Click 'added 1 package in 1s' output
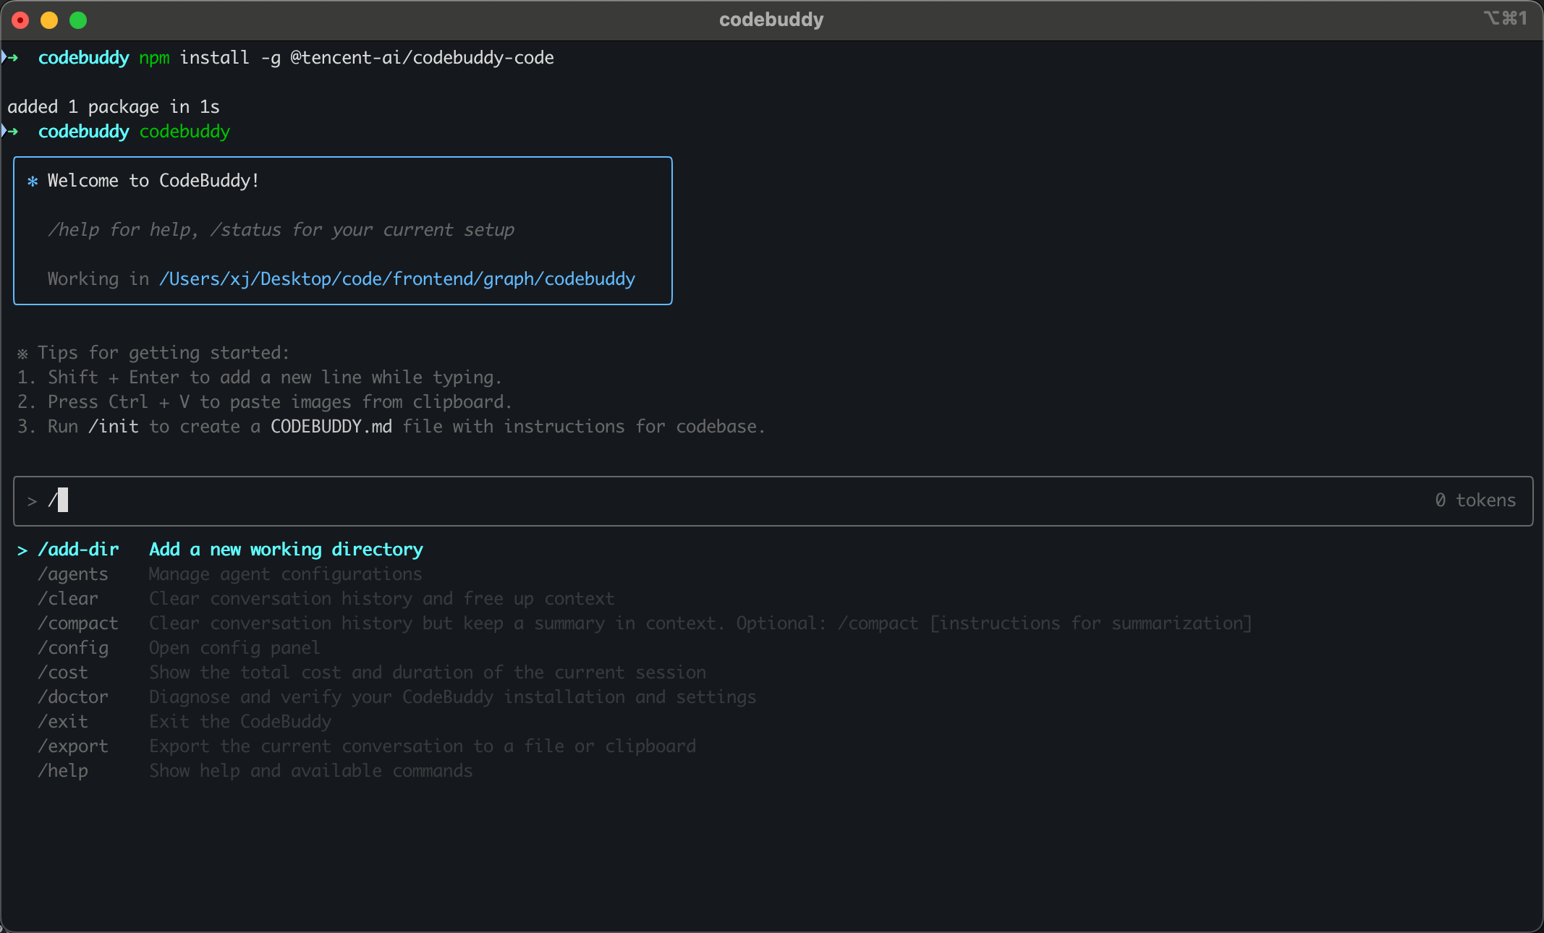1544x933 pixels. coord(114,107)
